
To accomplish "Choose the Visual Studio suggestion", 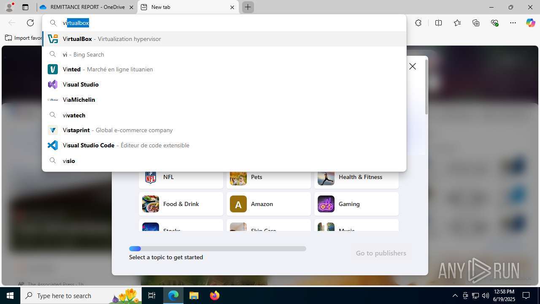I will coord(224,84).
